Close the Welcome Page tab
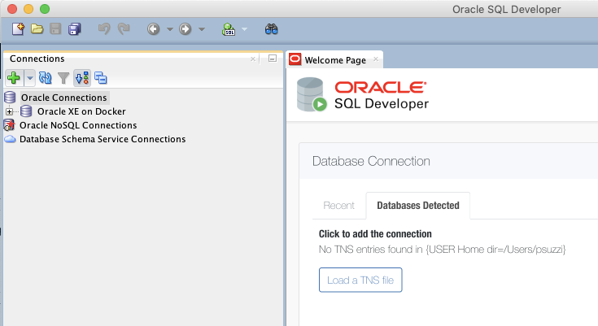This screenshot has width=598, height=326. [x=376, y=59]
